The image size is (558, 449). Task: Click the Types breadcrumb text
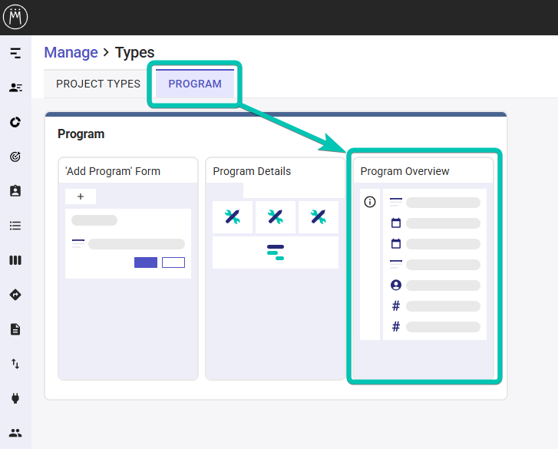click(134, 53)
